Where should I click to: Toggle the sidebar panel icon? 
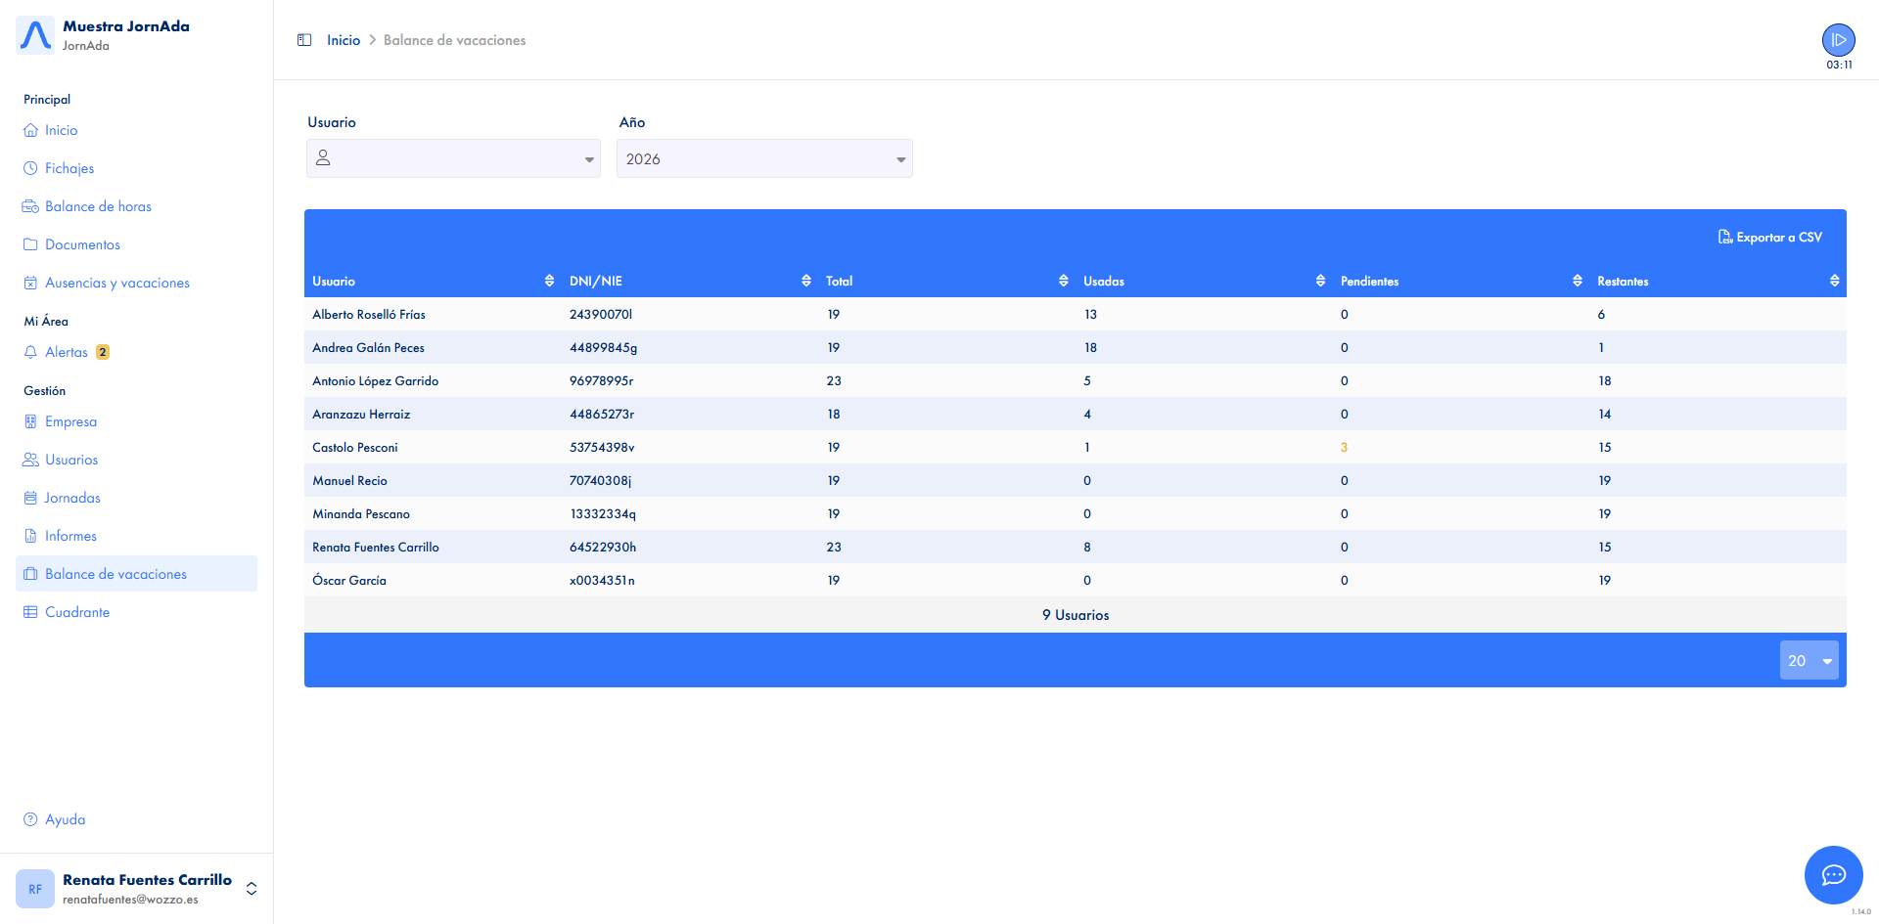tap(304, 40)
